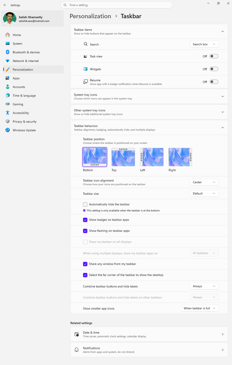232x365 pixels.
Task: Click Related settings heading text
Action: point(81,323)
